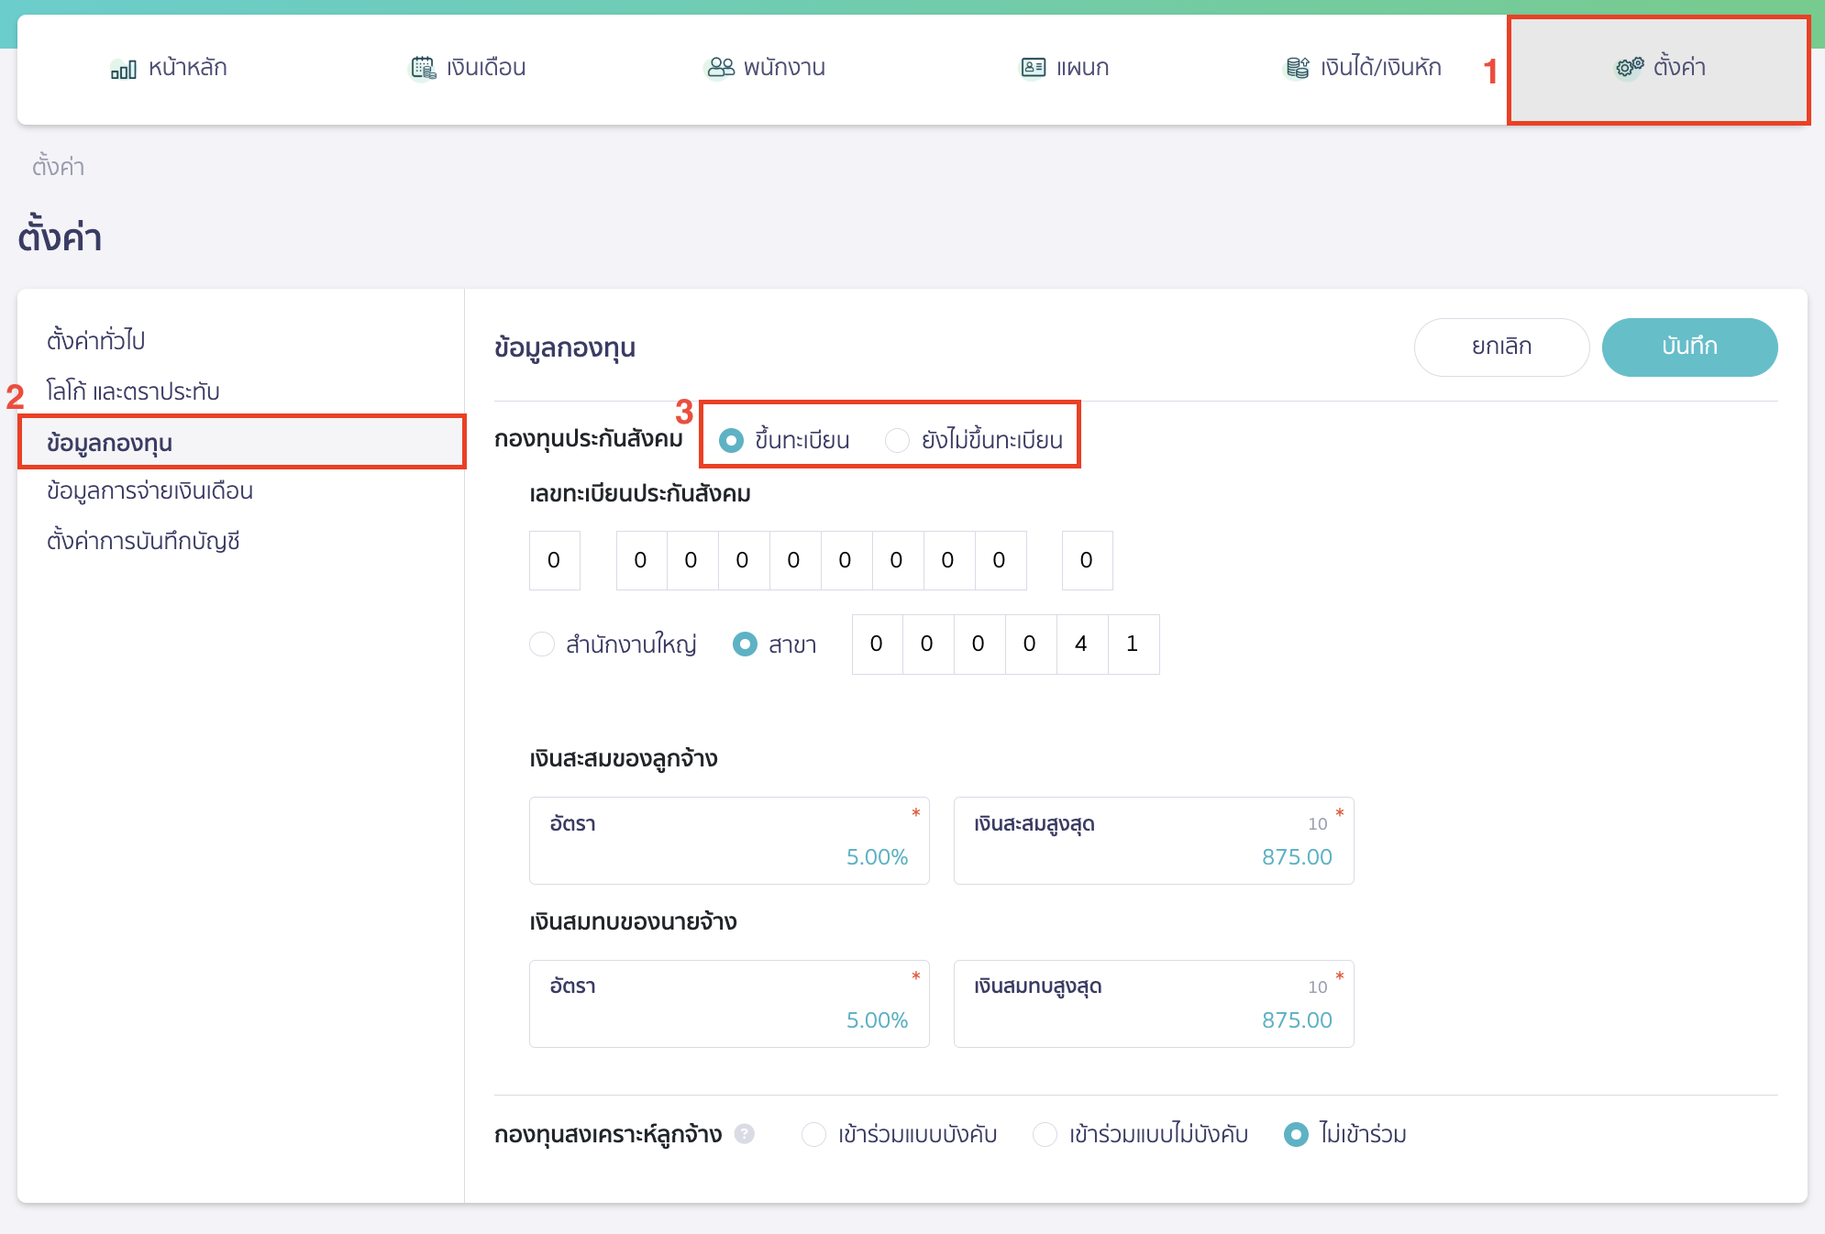Click help icon beside กองทุนสงเคราะห์ลูกจ้าง
1825x1234 pixels.
point(745,1134)
